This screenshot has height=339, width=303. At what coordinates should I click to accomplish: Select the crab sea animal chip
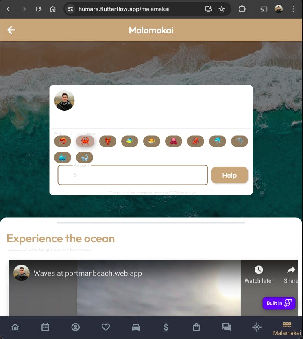click(x=85, y=141)
